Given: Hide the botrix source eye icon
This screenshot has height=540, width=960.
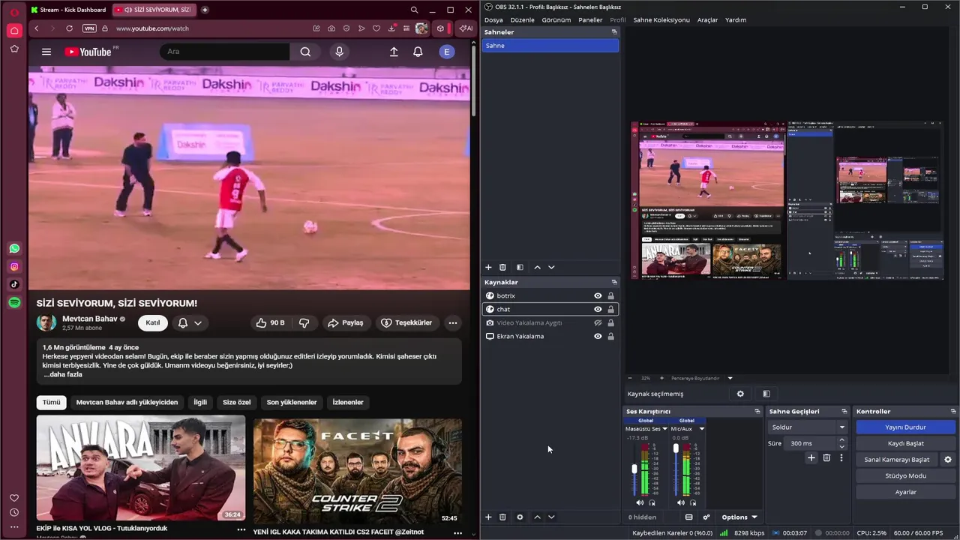Looking at the screenshot, I should coord(598,295).
